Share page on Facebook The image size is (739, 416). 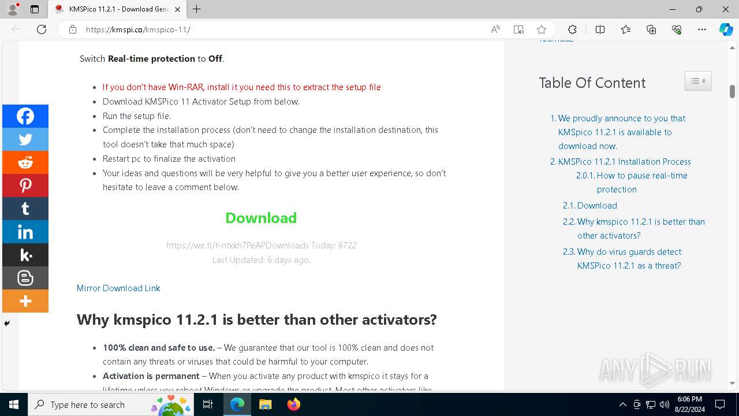25,116
